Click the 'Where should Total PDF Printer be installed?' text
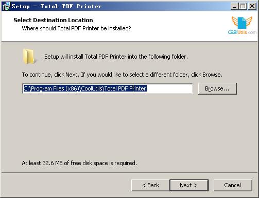The width and height of the screenshot is (259, 198). pyautogui.click(x=76, y=28)
